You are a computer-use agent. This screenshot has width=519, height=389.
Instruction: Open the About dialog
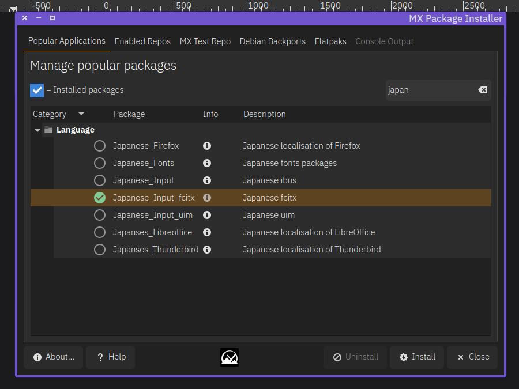(54, 357)
